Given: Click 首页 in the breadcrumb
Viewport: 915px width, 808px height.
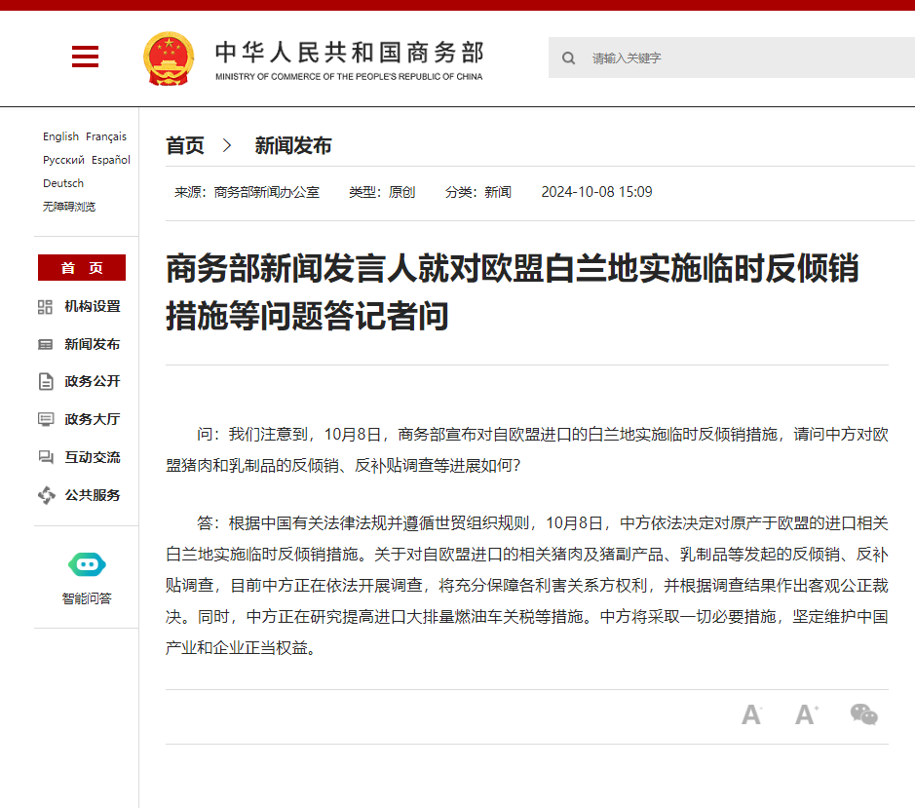Looking at the screenshot, I should click(x=185, y=146).
